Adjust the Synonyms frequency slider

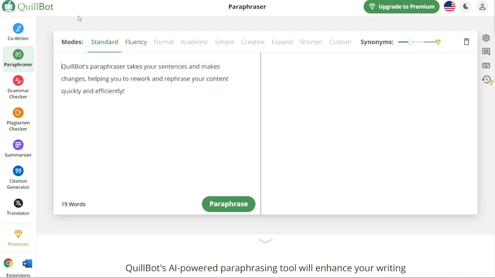(410, 41)
